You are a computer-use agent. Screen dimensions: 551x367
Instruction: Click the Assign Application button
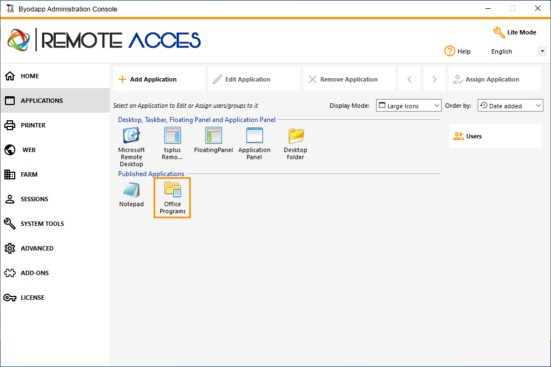pos(495,79)
